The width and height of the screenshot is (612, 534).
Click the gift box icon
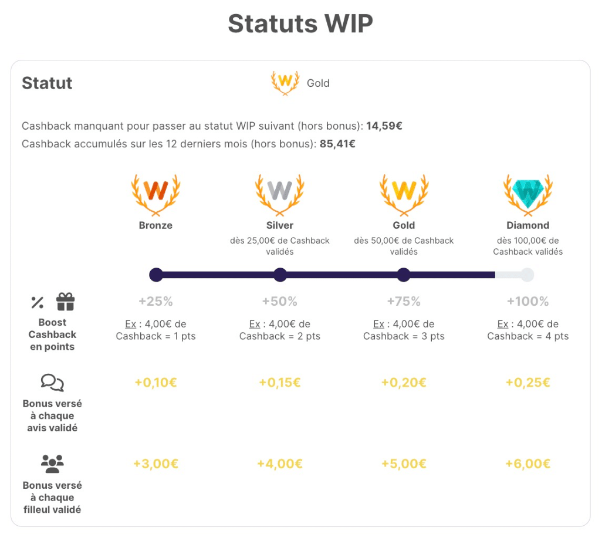(x=65, y=302)
